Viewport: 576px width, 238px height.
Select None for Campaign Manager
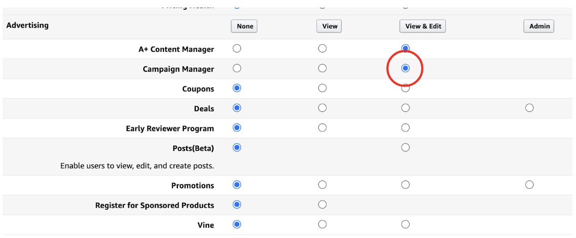[x=237, y=68]
